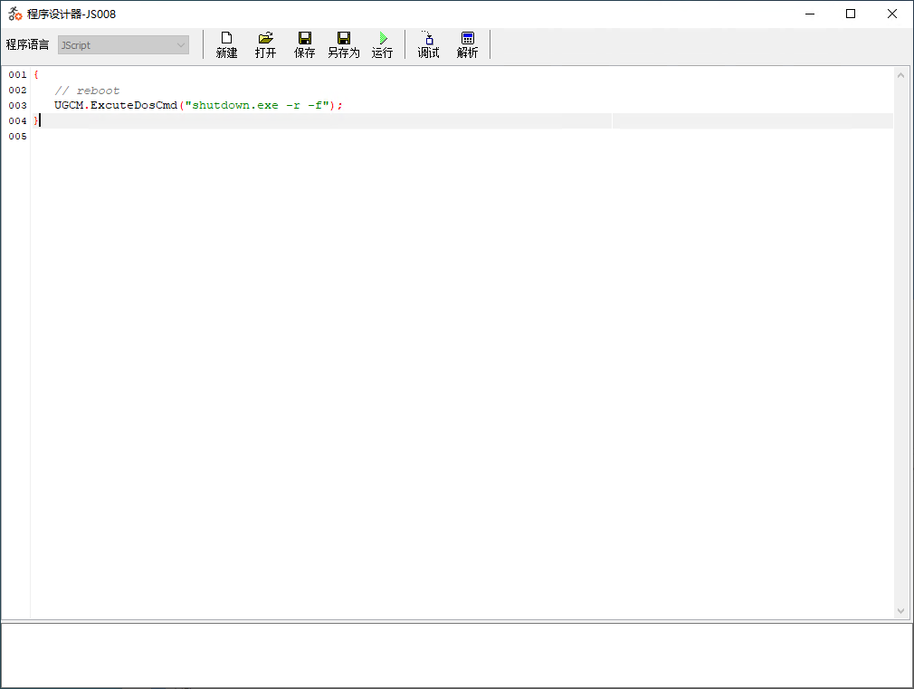Click the "shutdown.exe -r -f" string

pyautogui.click(x=256, y=105)
